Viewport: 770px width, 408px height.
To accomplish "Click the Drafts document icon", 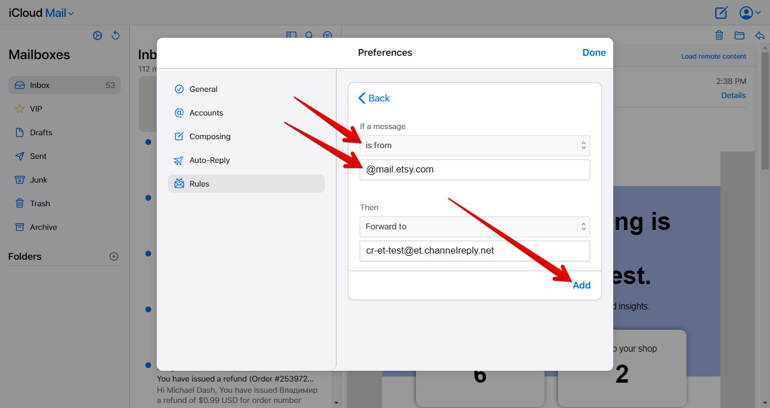I will coord(20,132).
